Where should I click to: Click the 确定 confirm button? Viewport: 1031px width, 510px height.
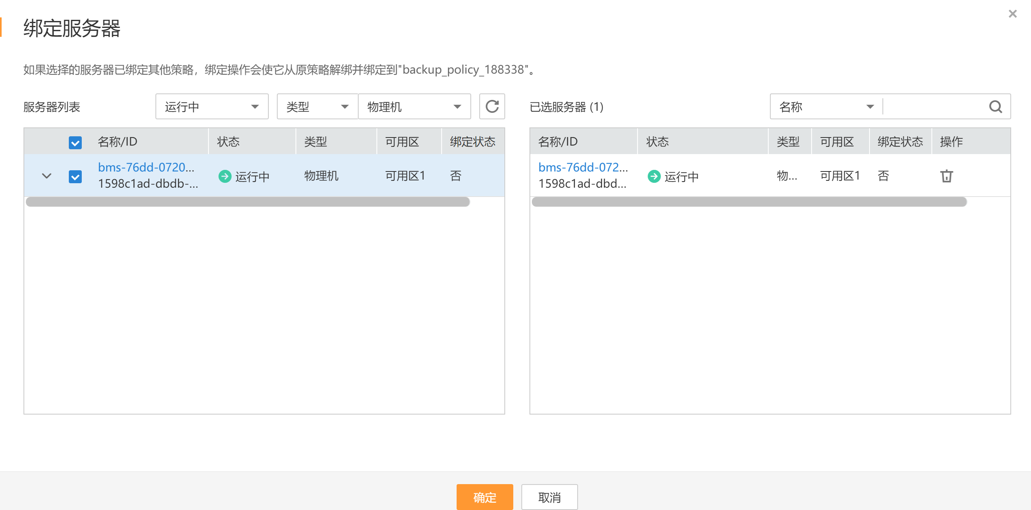485,497
